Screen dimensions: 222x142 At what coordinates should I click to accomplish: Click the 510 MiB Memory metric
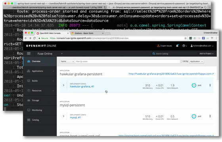[x=147, y=118]
